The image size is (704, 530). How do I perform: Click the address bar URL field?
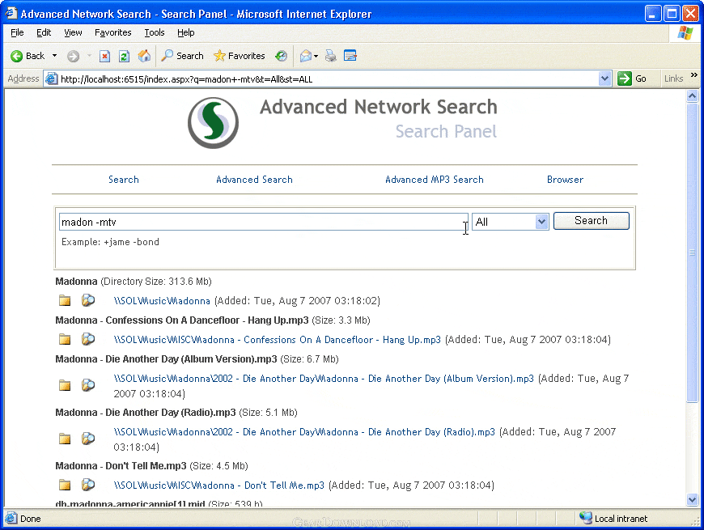329,79
